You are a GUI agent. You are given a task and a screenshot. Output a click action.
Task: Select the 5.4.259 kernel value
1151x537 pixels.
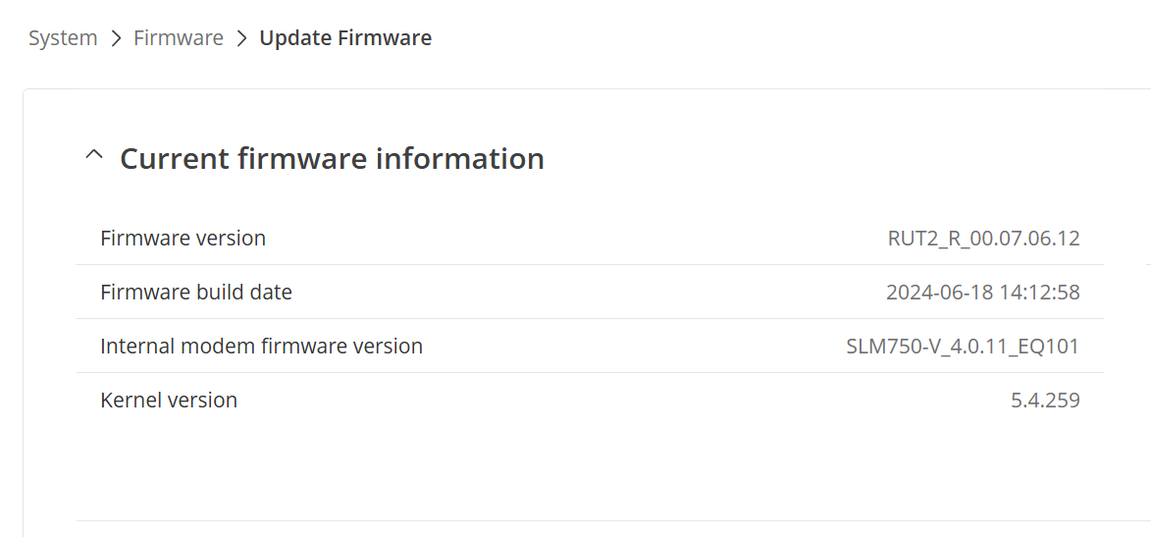tap(1045, 401)
